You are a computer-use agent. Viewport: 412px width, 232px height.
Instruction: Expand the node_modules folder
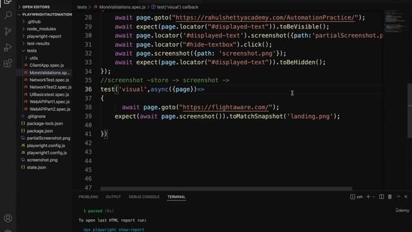(41, 29)
